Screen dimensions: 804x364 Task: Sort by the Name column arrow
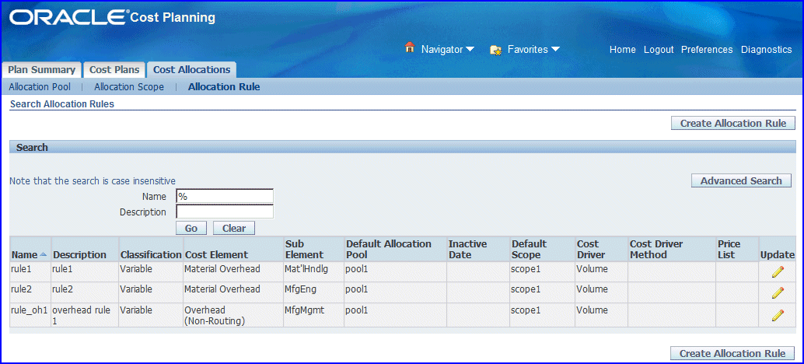(43, 255)
